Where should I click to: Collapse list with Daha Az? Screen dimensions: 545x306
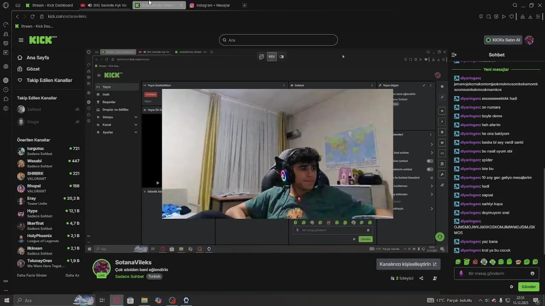click(x=72, y=275)
